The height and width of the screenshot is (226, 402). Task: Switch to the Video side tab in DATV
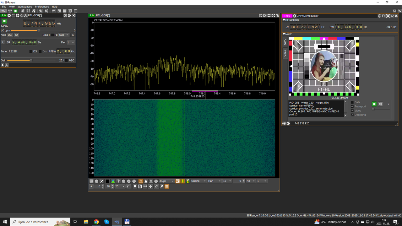coord(285,53)
